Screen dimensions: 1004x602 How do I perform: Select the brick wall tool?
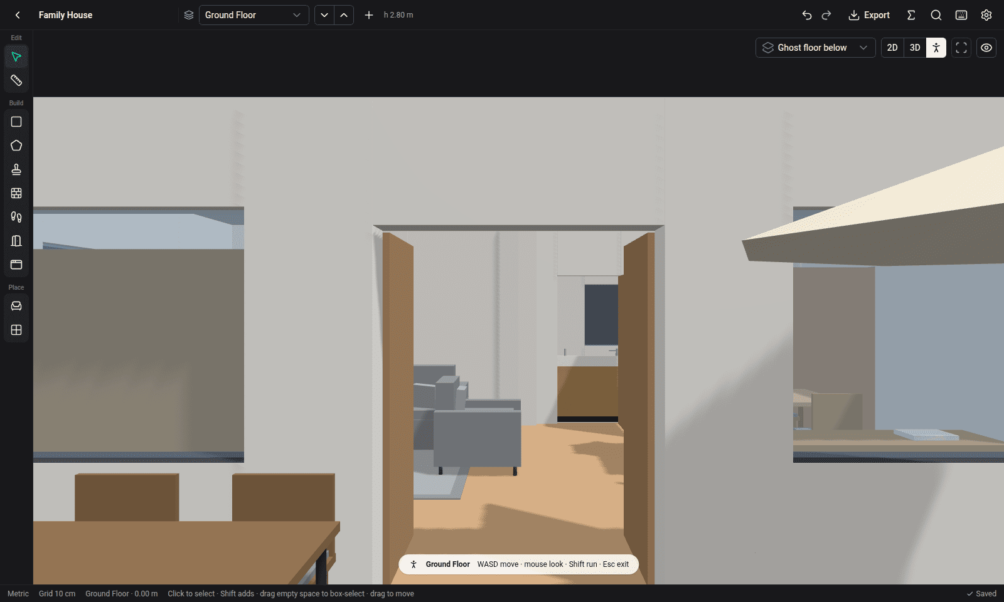16,193
